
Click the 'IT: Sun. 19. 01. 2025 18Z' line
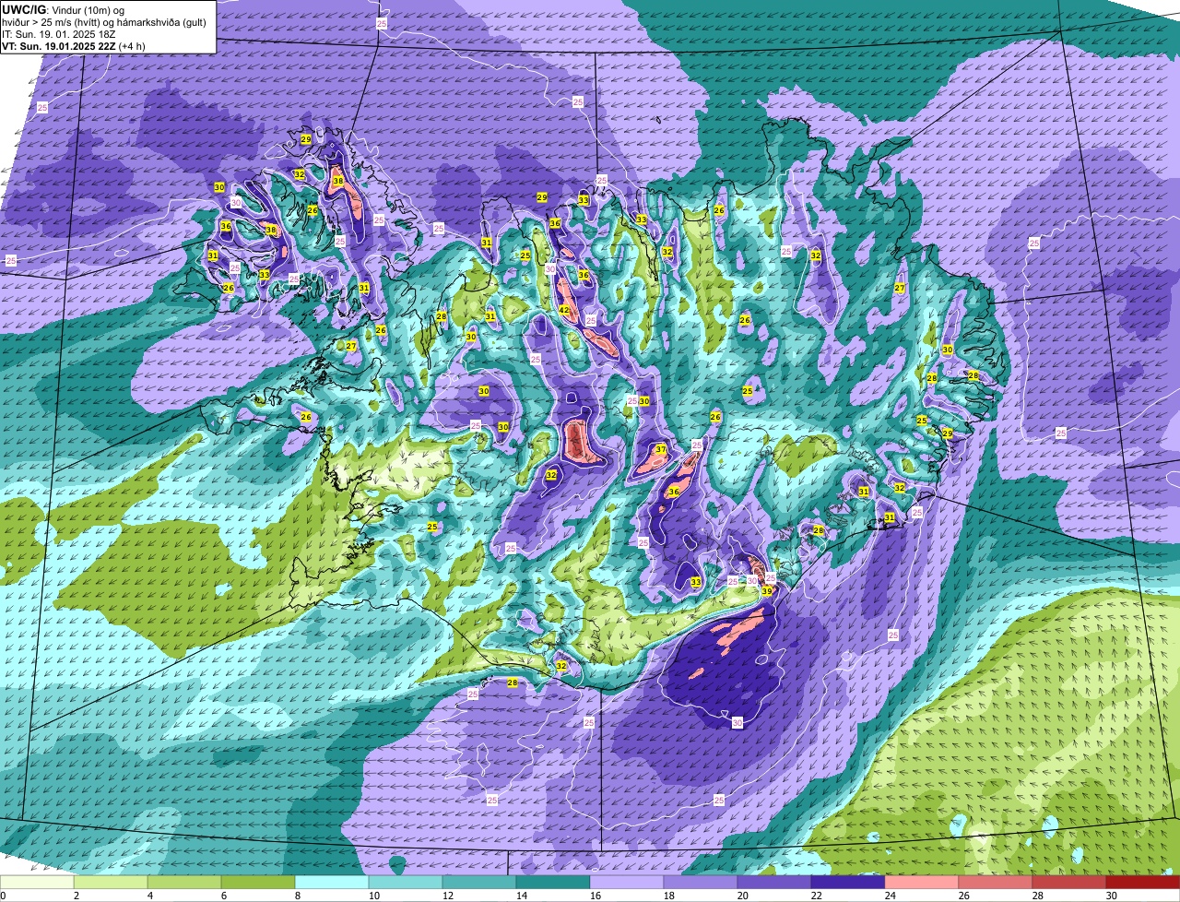58,33
